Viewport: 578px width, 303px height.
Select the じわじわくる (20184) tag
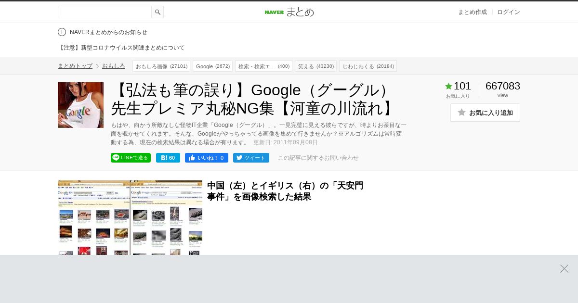point(368,66)
